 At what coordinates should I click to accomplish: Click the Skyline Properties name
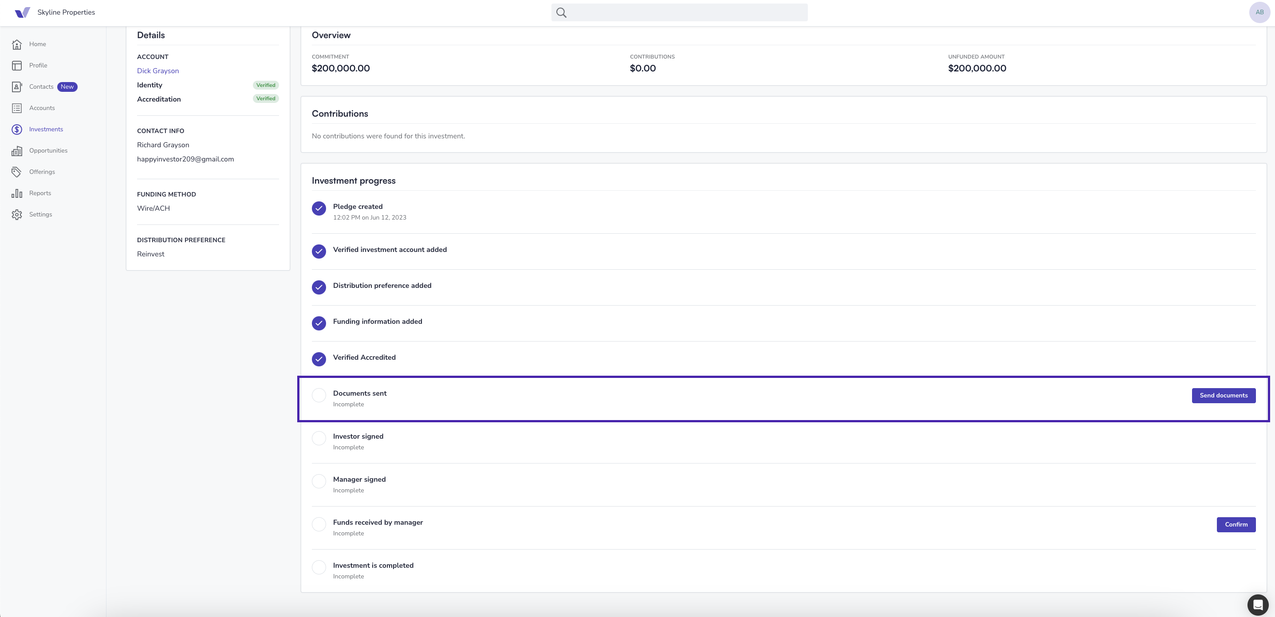(67, 12)
